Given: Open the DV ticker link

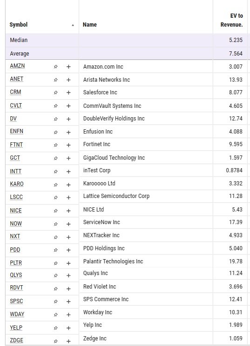Looking at the screenshot, I should tap(13, 119).
